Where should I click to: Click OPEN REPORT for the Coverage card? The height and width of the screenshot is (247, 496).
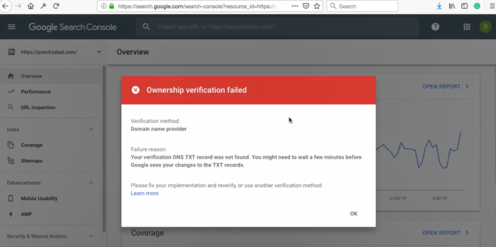pyautogui.click(x=446, y=233)
